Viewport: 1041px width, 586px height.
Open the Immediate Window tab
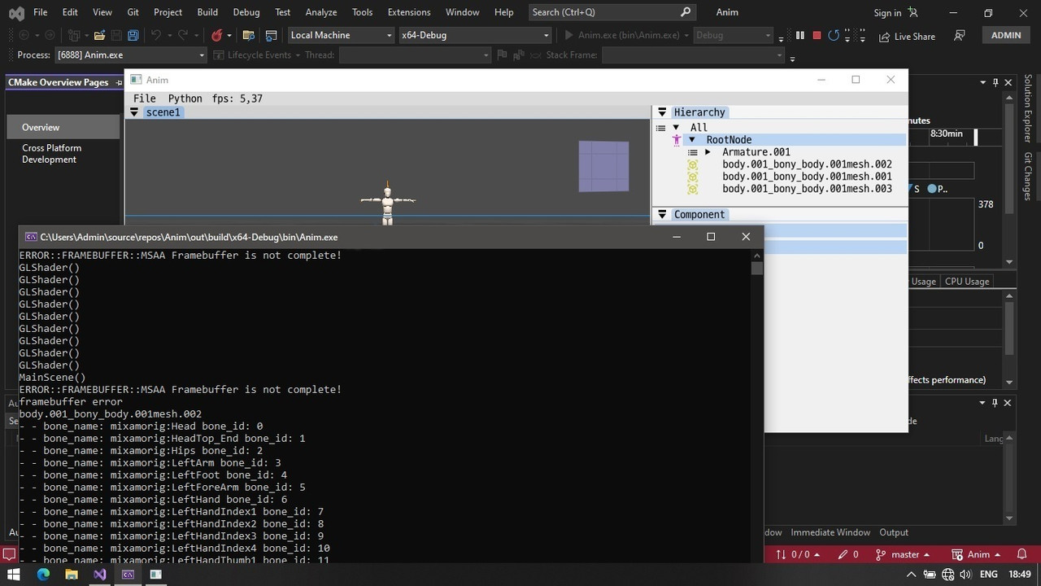coord(830,532)
